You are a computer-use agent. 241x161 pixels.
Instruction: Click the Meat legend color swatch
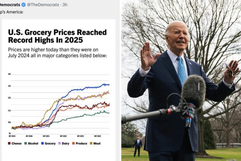(x=91, y=143)
